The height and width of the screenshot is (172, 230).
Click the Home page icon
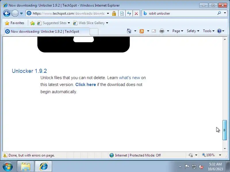[x=129, y=31]
